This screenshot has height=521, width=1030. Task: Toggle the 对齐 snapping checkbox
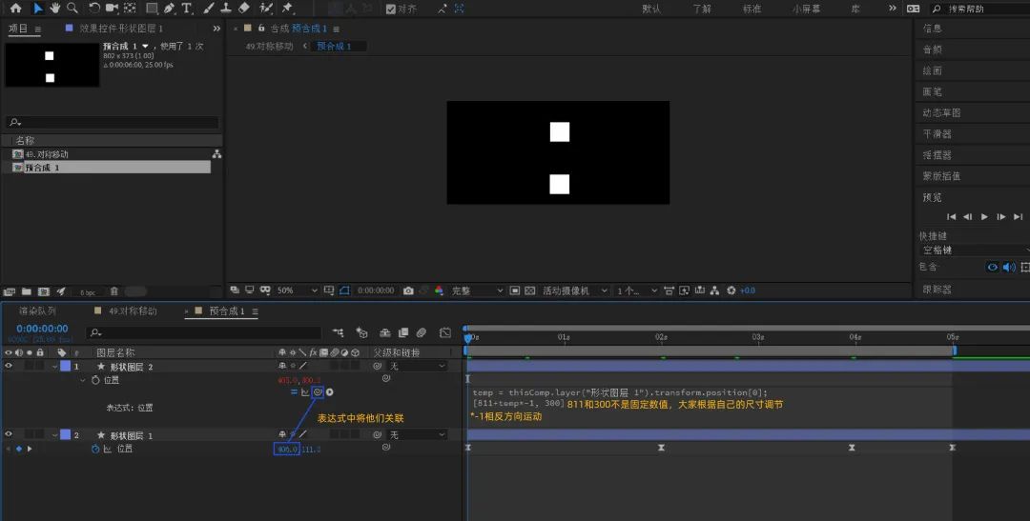pos(391,9)
